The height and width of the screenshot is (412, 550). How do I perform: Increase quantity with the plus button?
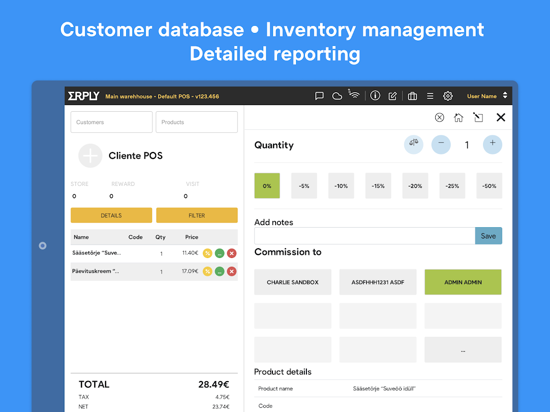coord(492,144)
